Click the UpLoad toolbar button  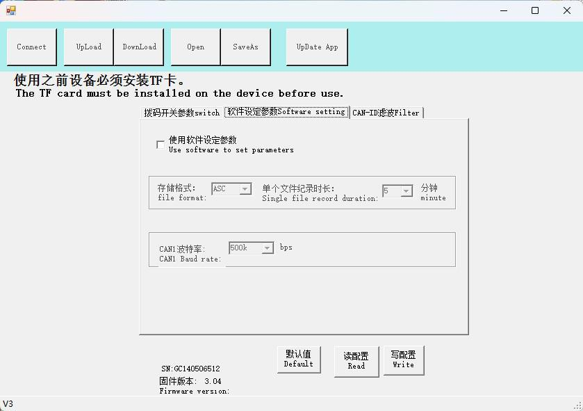tap(88, 47)
